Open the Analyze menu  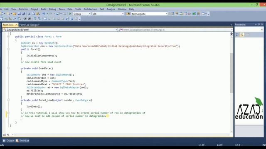[111, 9]
